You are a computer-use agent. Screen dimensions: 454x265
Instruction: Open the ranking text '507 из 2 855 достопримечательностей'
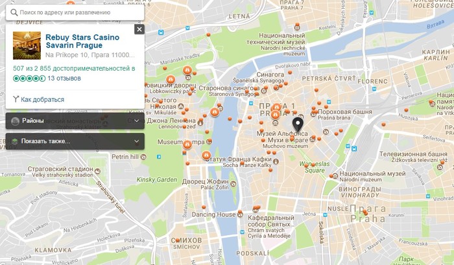(74, 68)
